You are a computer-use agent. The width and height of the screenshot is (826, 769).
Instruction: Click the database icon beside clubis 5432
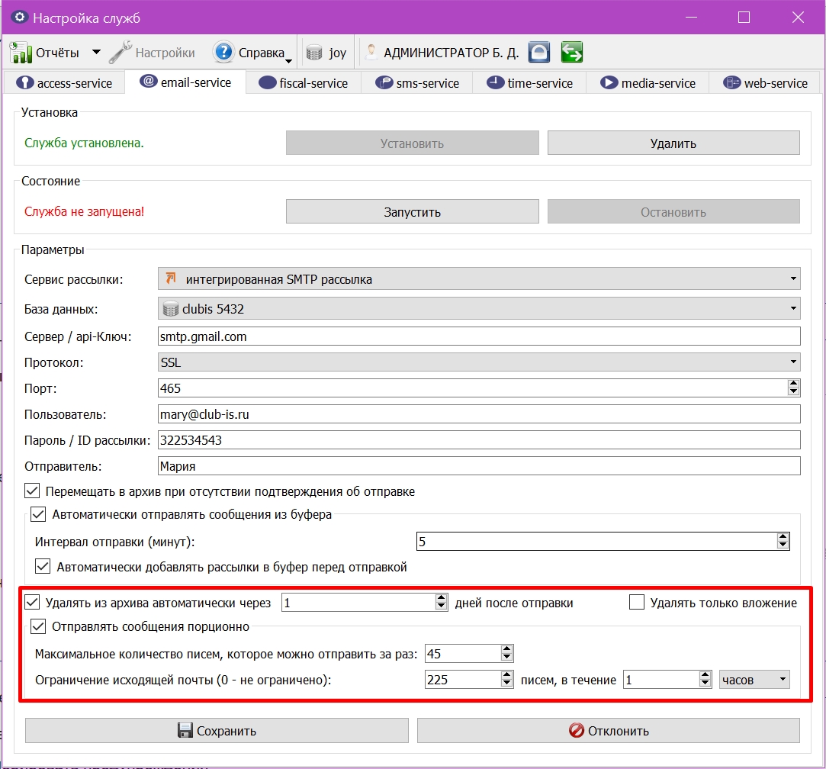[170, 309]
